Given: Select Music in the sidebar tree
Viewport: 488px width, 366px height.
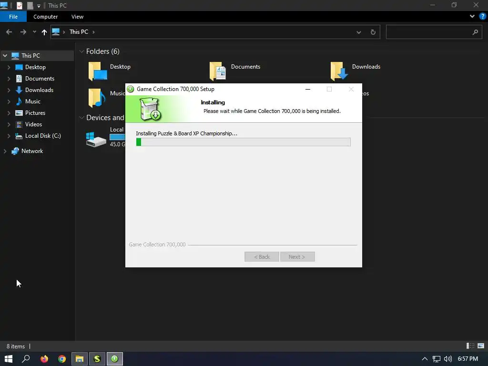Looking at the screenshot, I should [x=33, y=102].
